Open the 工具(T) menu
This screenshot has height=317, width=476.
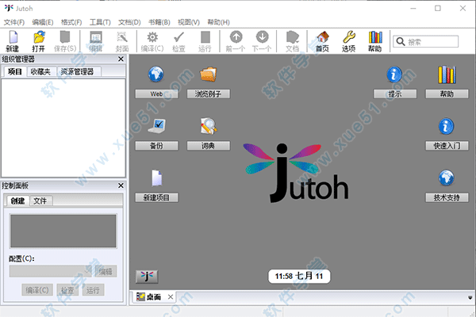[100, 22]
